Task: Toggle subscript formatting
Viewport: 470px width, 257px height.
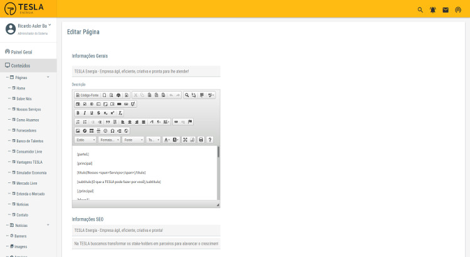Action: coord(105,113)
